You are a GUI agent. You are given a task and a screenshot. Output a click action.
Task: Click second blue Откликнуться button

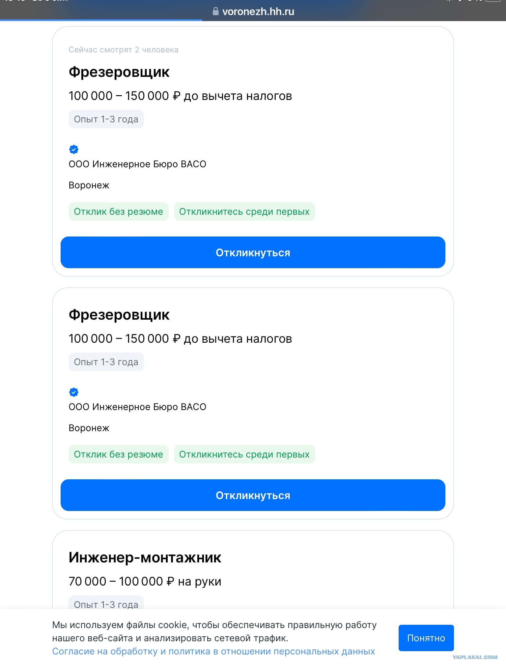pos(253,495)
